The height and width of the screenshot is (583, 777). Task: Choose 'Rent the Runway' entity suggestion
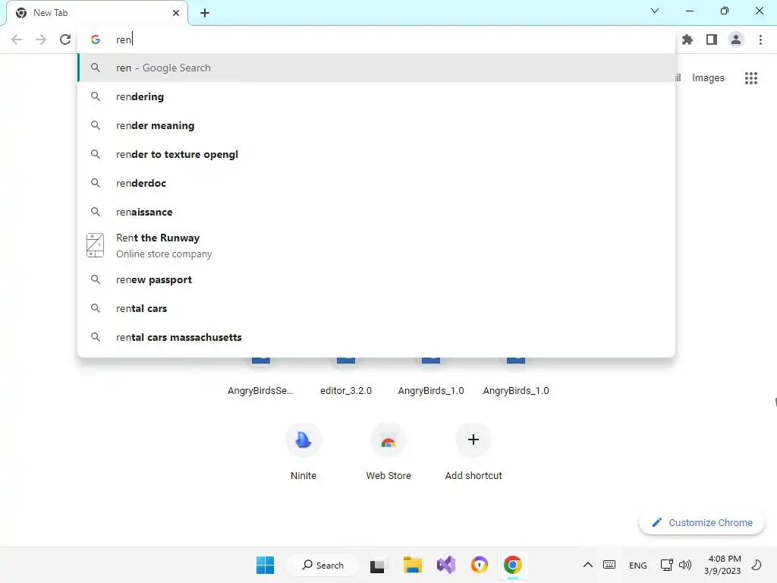(x=376, y=245)
